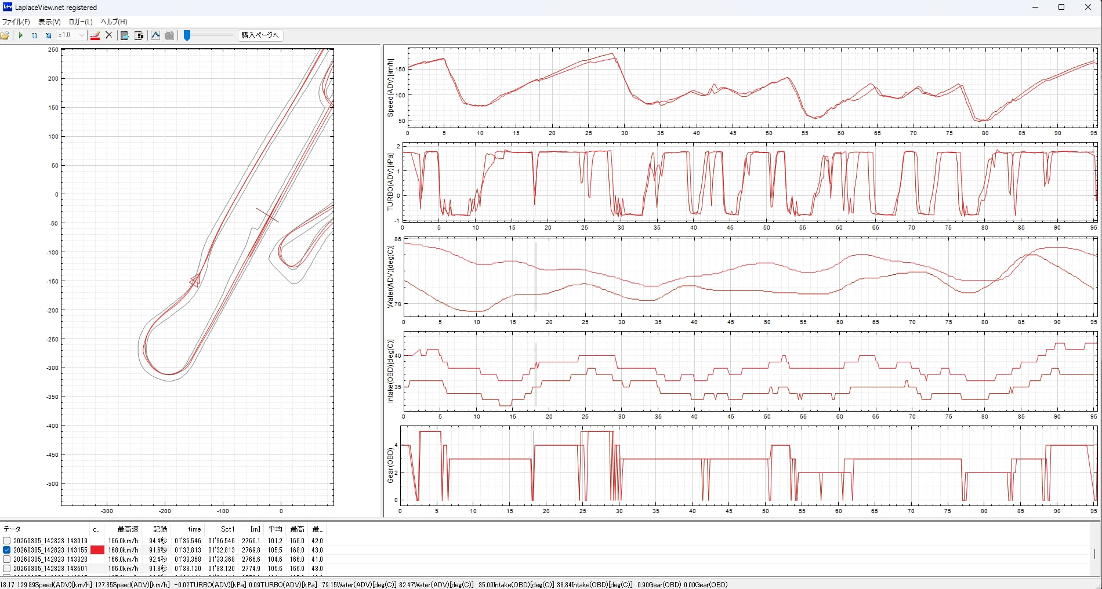Click the 購入ページへ button

tap(260, 35)
